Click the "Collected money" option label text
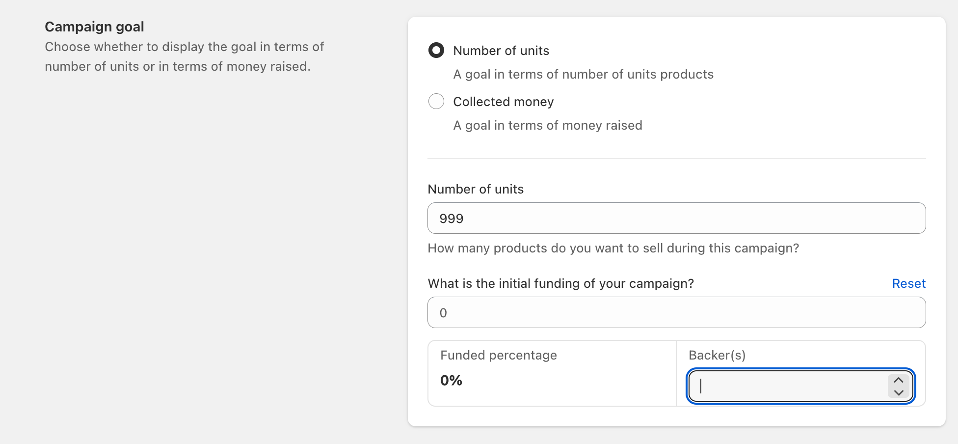 point(503,102)
